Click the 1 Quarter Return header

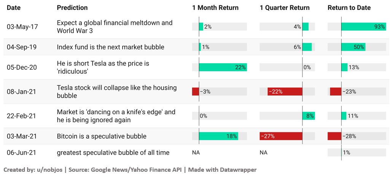(x=285, y=8)
